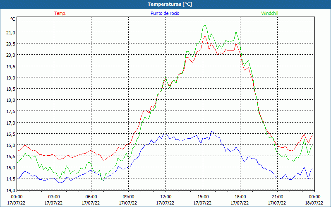
Task: Click the "06:00" time axis label
Action: pos(91,197)
